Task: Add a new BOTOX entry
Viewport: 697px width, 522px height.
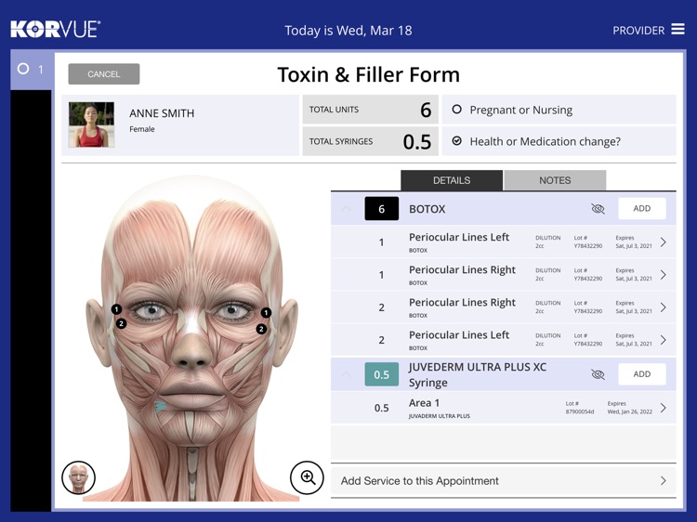Action: (642, 208)
